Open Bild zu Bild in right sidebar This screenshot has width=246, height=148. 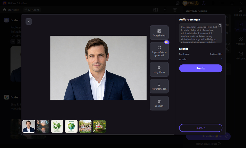click(x=240, y=12)
